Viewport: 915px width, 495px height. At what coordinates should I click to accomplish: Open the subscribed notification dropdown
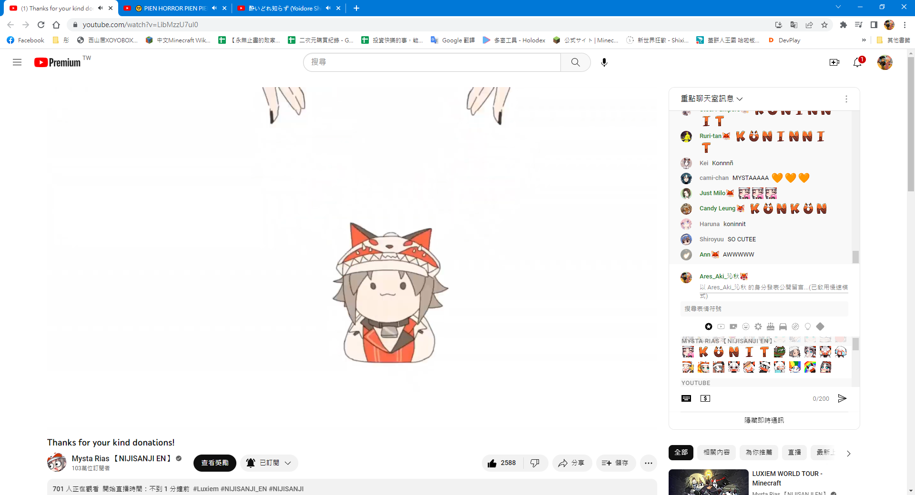(x=269, y=463)
